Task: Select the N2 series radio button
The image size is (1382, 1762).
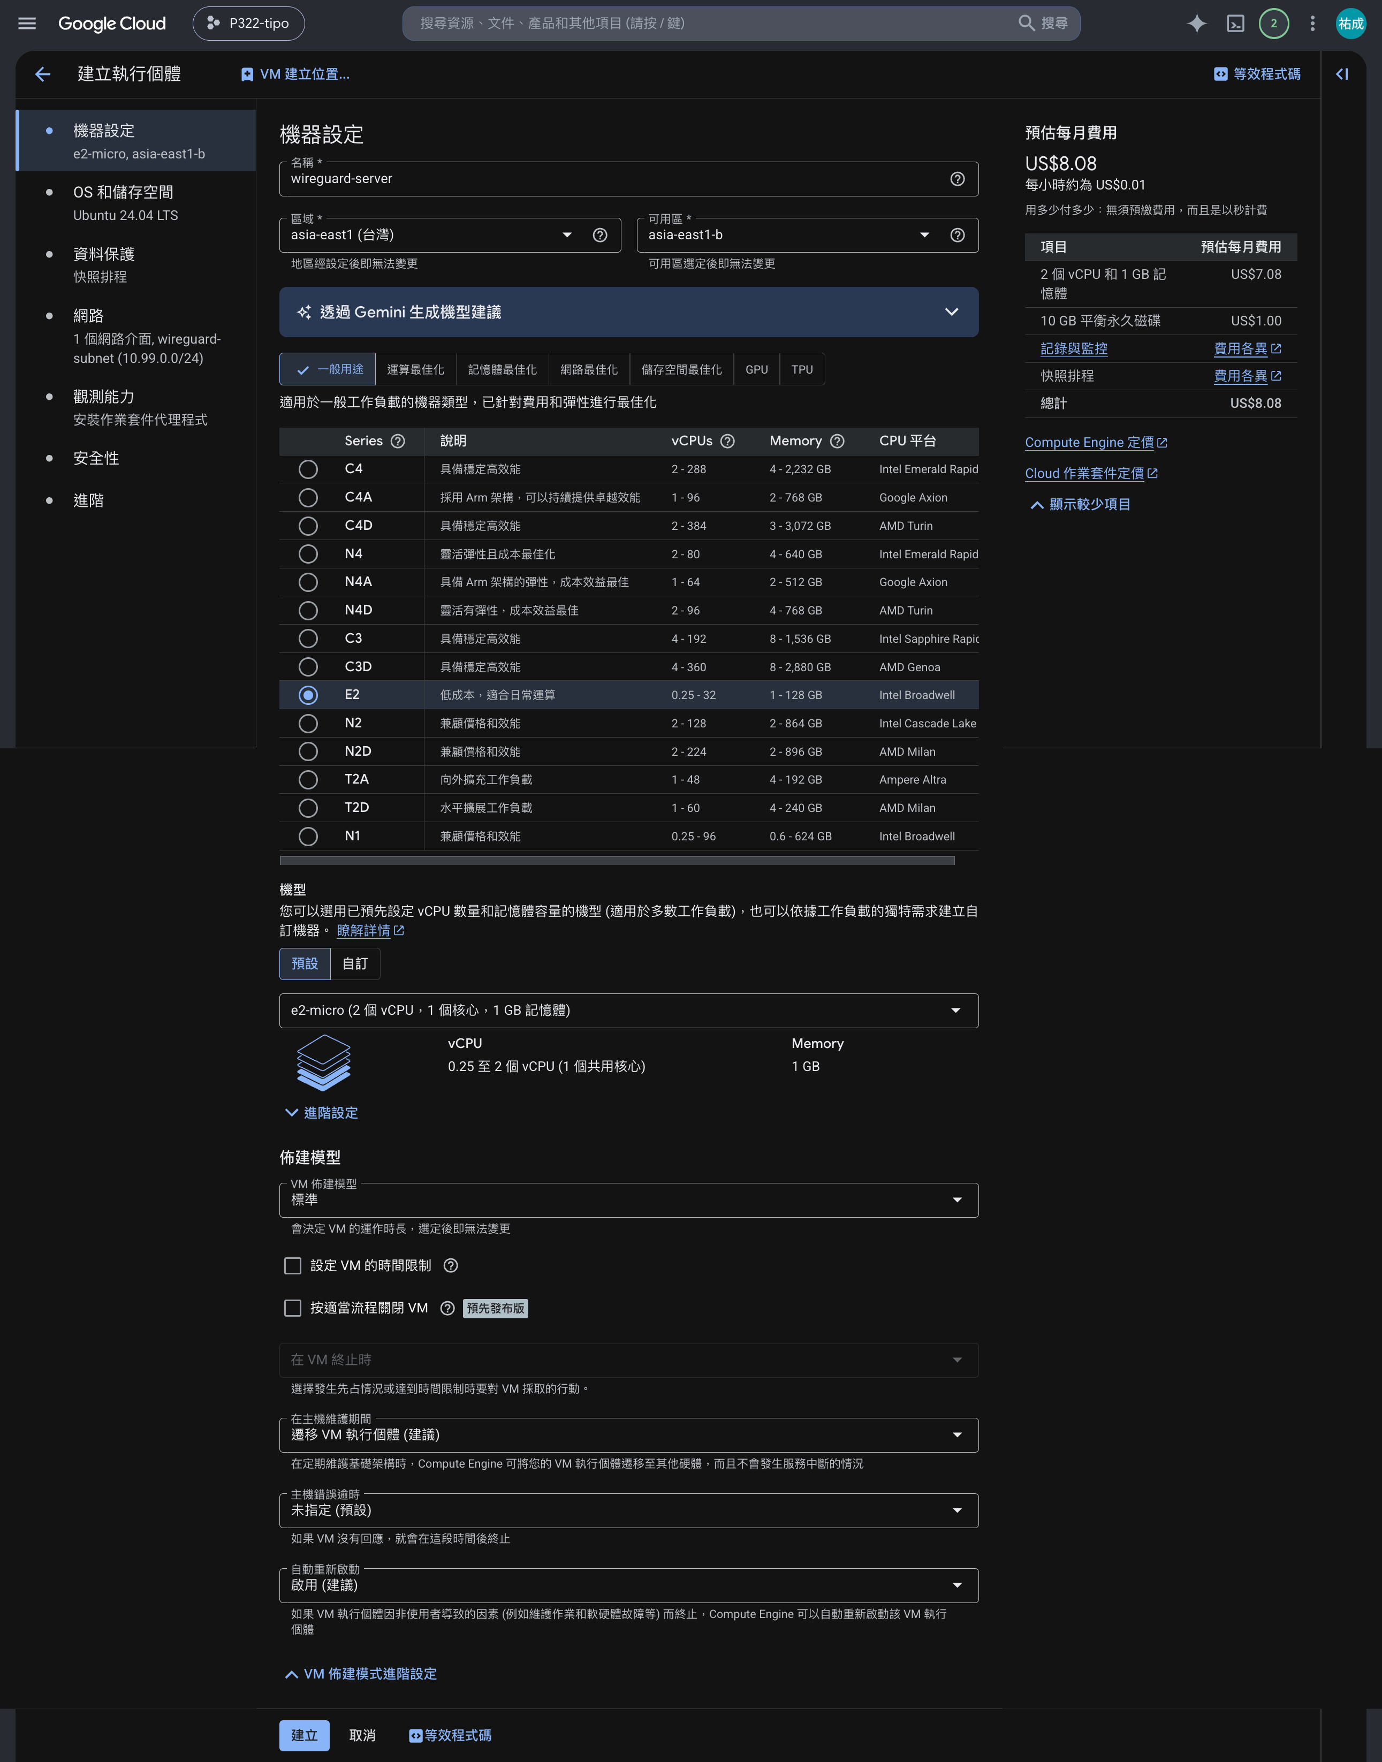Action: click(307, 723)
